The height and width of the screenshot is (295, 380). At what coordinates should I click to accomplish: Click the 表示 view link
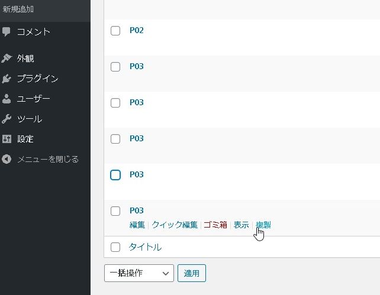[241, 225]
